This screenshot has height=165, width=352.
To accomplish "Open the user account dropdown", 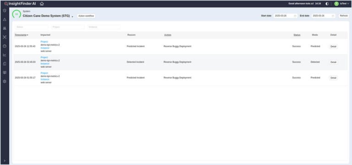I will 344,4.
